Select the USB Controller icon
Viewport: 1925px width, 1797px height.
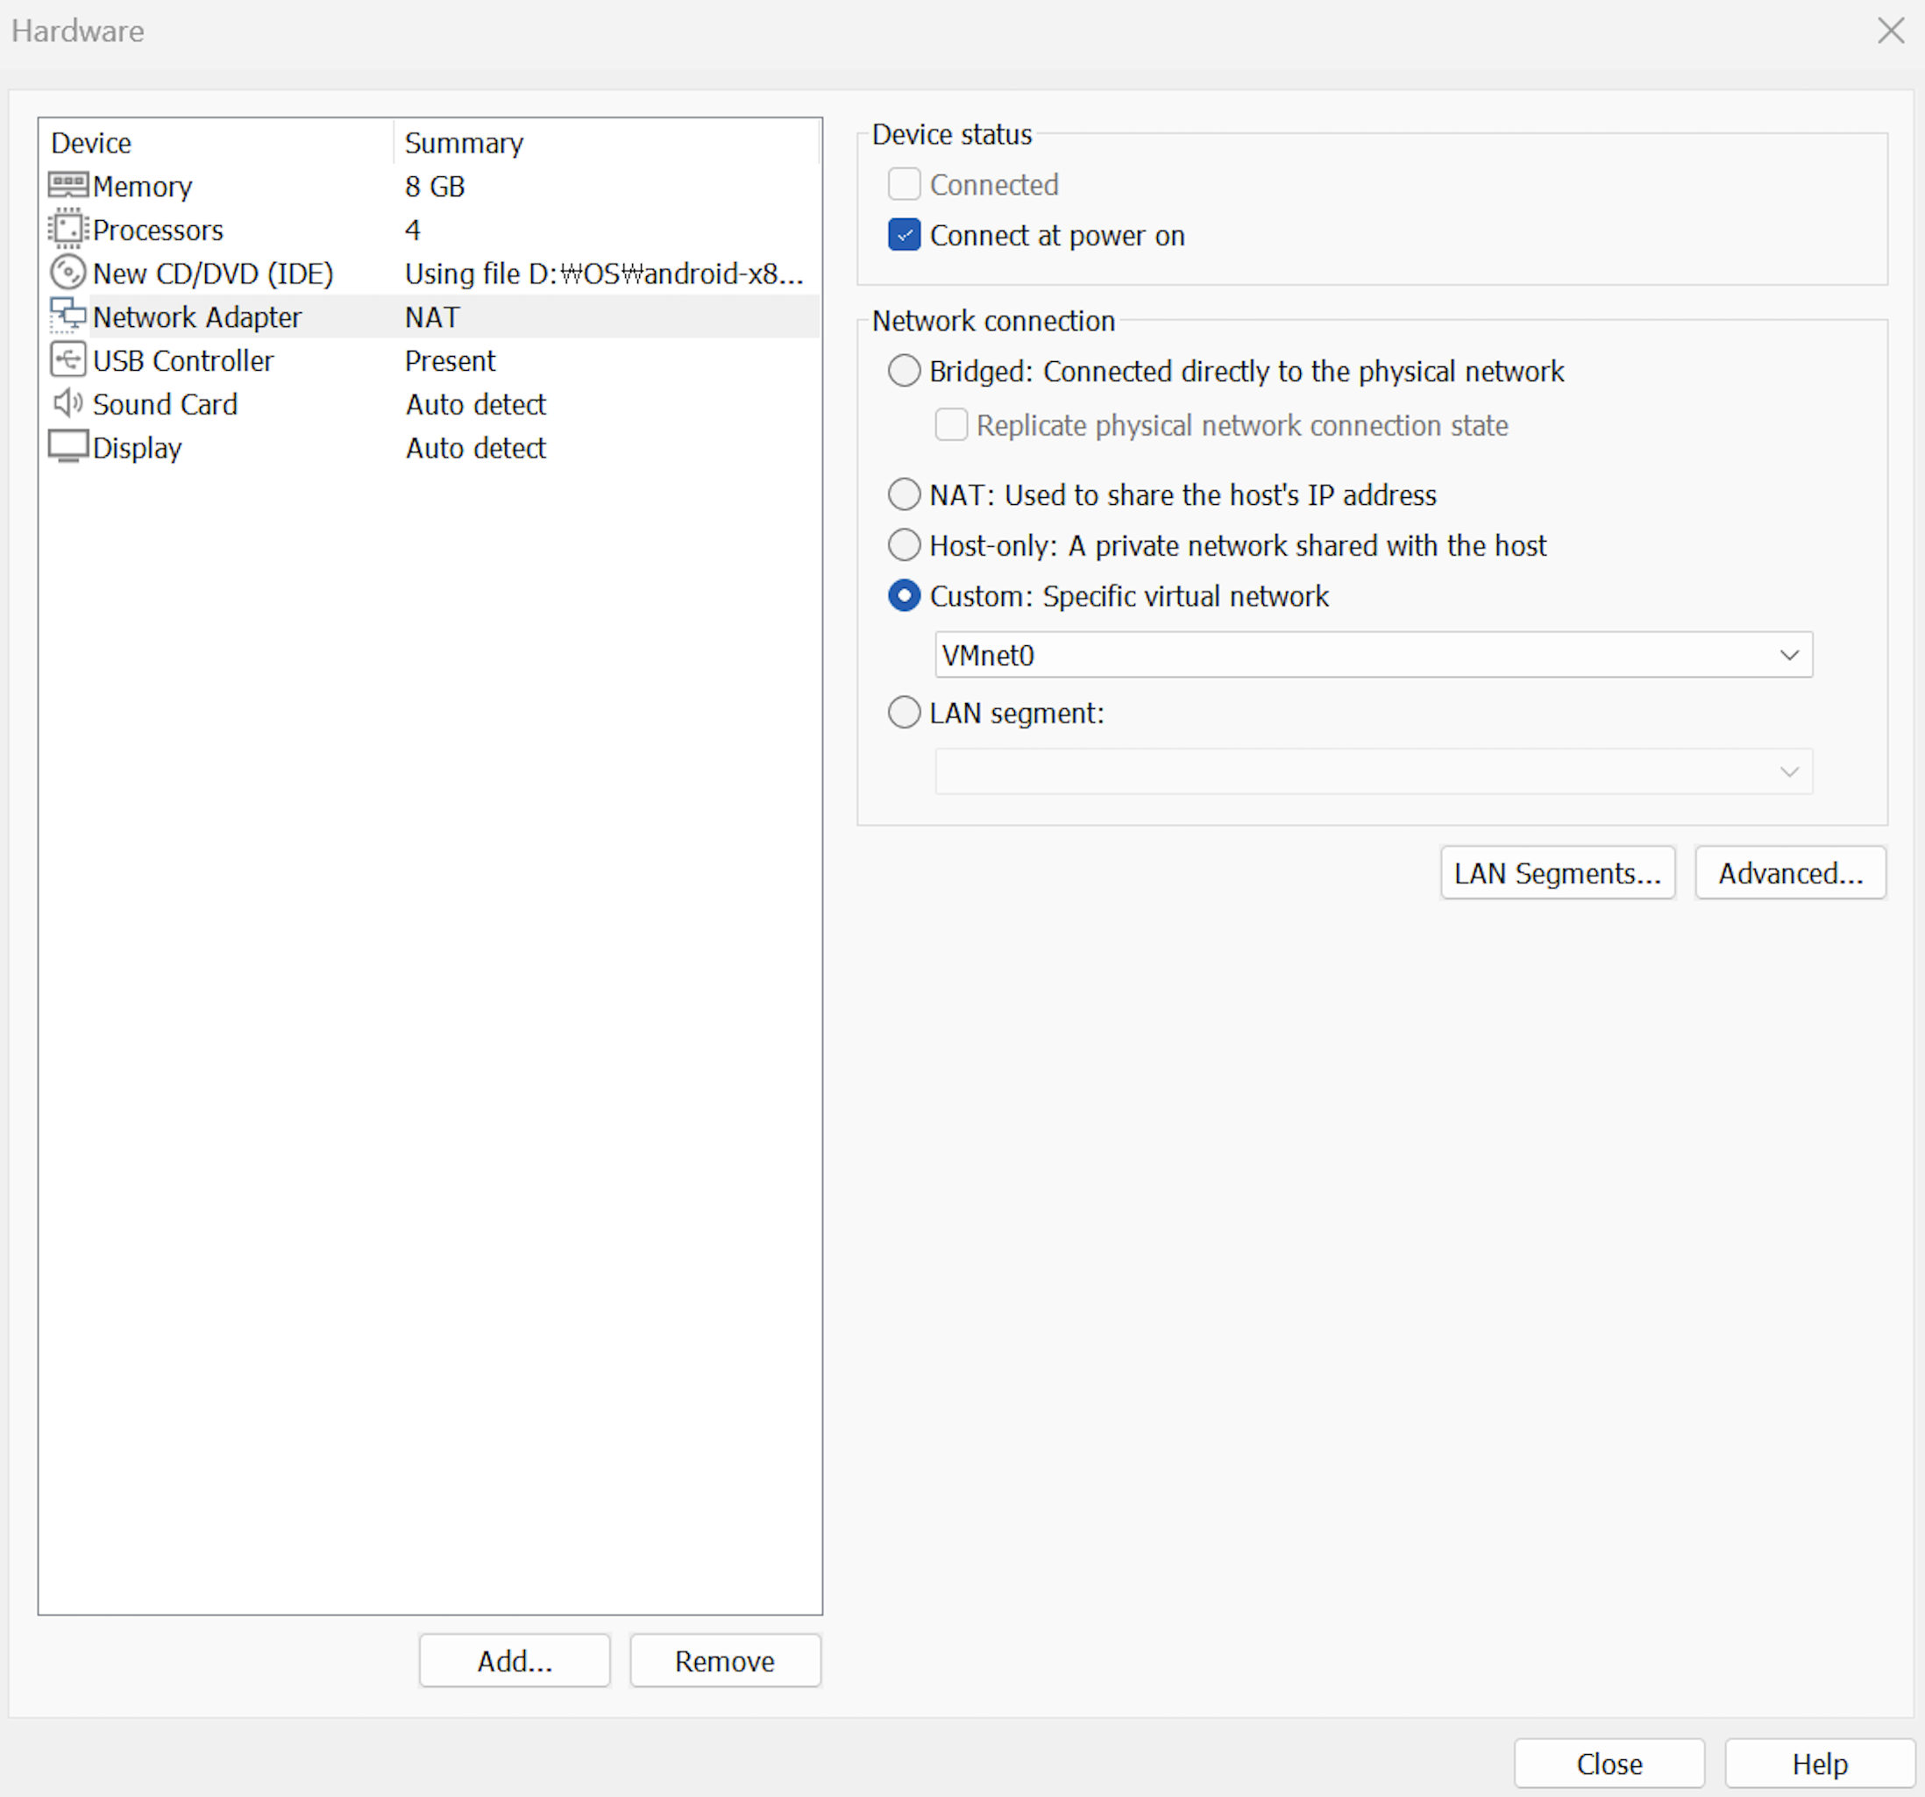pyautogui.click(x=67, y=360)
